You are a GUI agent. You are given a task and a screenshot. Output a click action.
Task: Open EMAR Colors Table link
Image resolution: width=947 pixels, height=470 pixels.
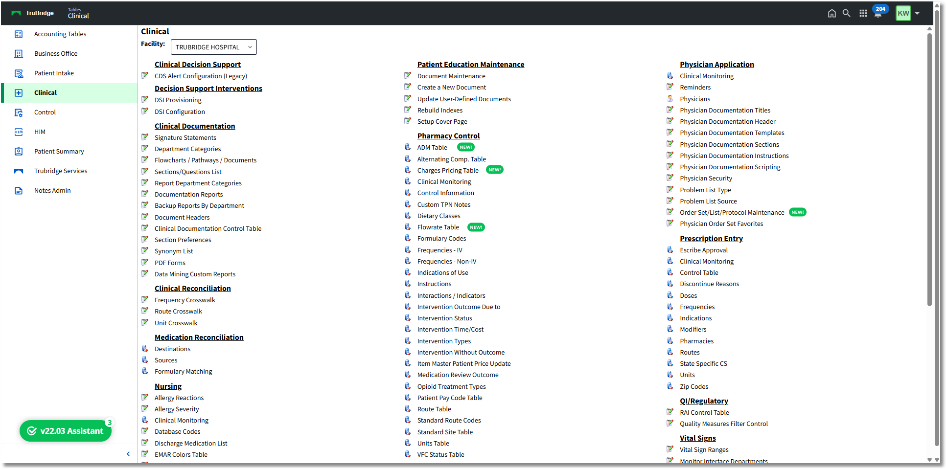(181, 454)
